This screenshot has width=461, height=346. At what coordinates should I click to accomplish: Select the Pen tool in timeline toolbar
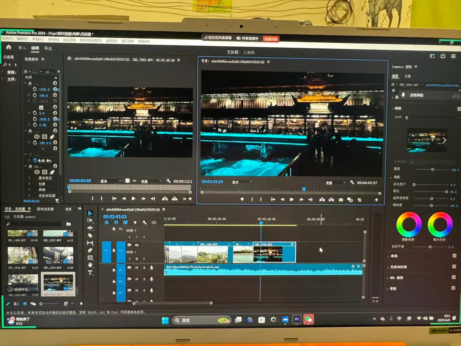point(90,250)
